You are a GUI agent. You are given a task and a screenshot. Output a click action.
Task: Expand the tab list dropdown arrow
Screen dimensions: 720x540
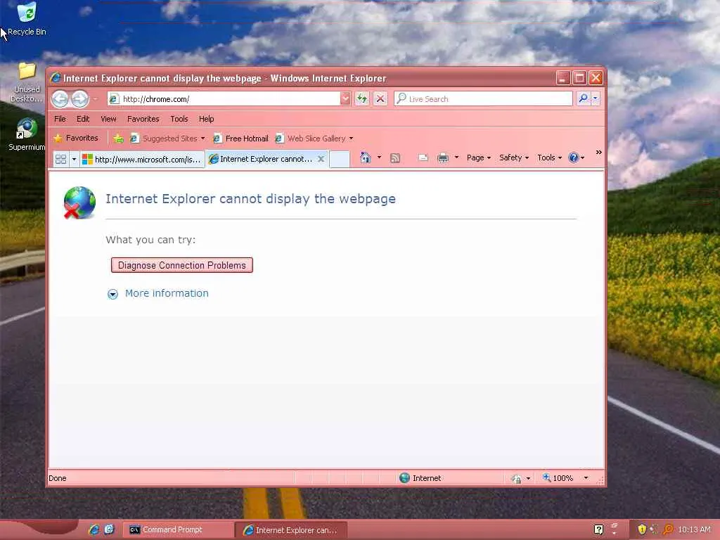[74, 160]
